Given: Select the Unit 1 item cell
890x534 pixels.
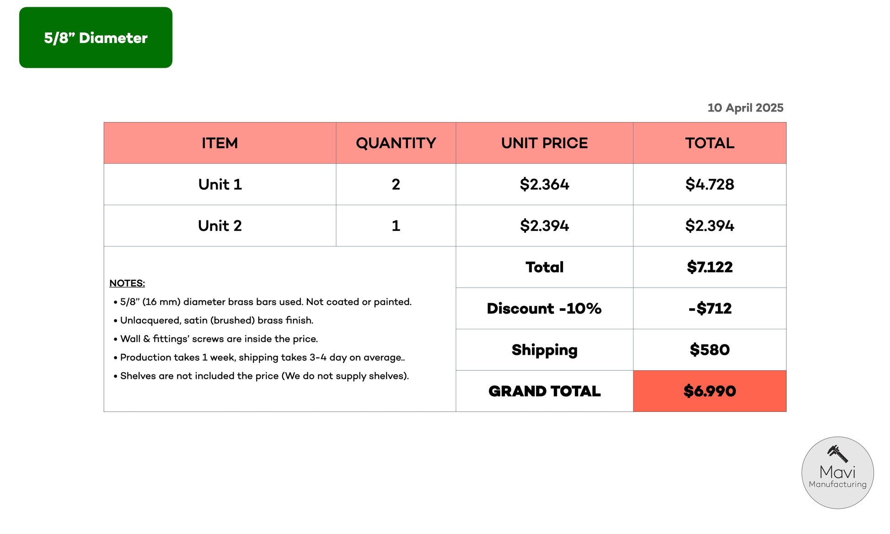Looking at the screenshot, I should 220,184.
